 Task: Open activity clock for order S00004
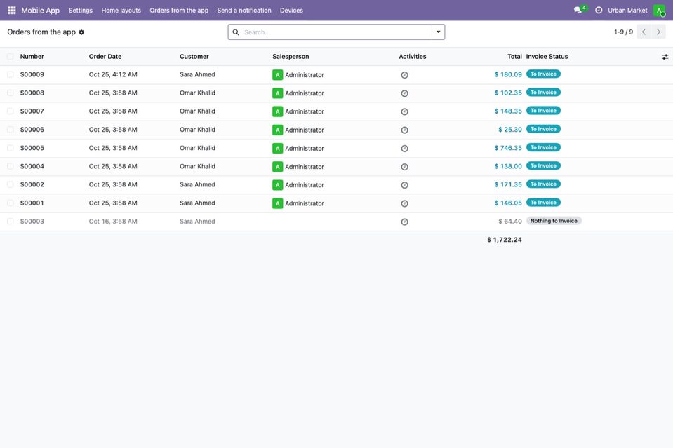pyautogui.click(x=404, y=167)
